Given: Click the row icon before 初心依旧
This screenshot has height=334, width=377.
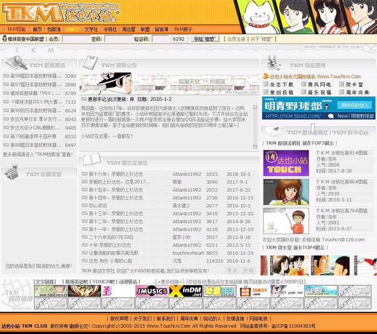Looking at the screenshot, I should click(85, 206).
